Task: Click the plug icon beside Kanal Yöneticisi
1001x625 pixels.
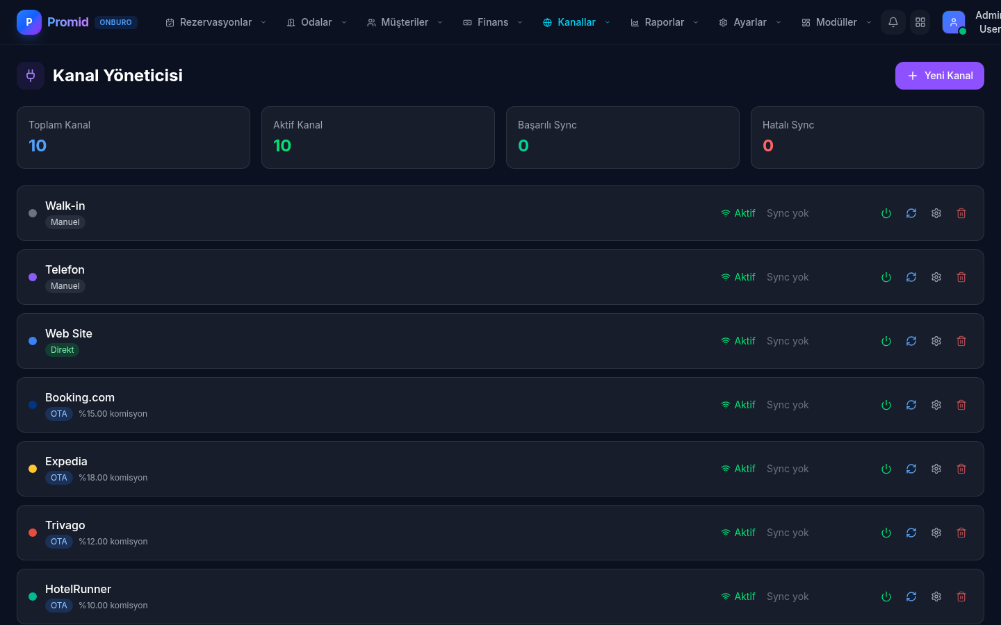Action: click(31, 76)
